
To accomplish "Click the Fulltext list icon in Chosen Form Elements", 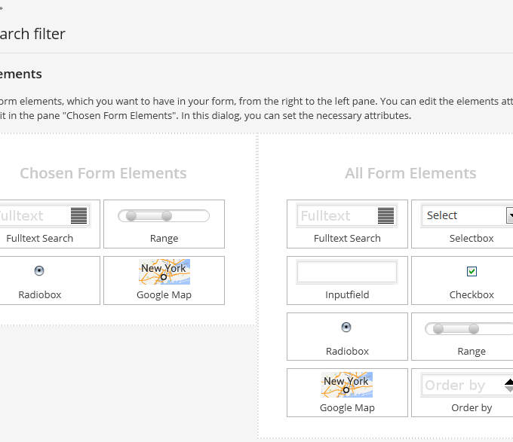I will [x=78, y=216].
